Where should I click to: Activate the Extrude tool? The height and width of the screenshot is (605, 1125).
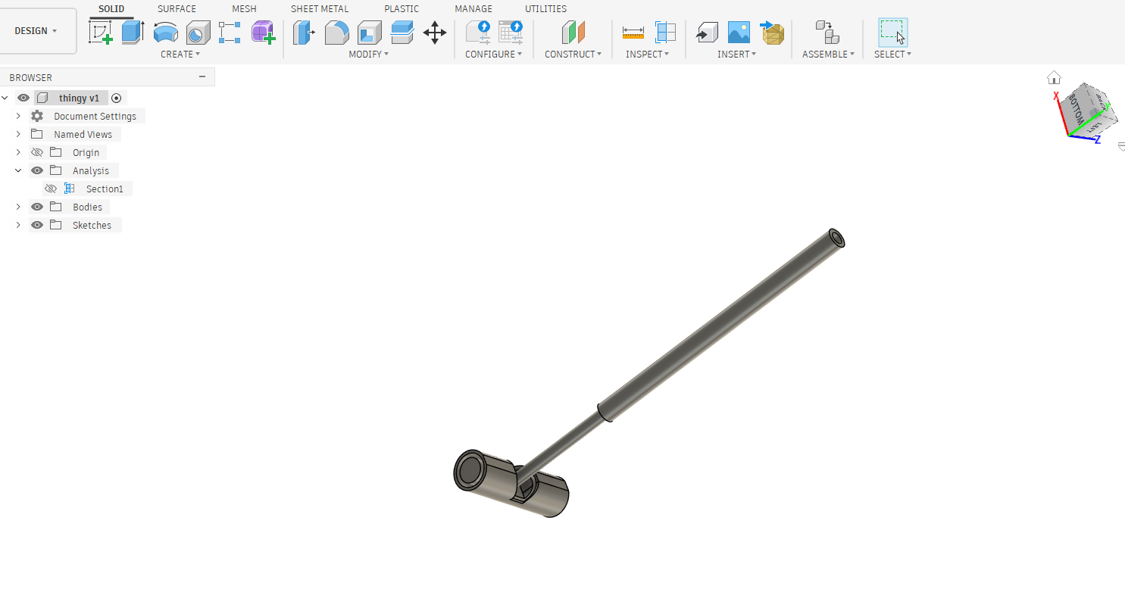point(133,32)
